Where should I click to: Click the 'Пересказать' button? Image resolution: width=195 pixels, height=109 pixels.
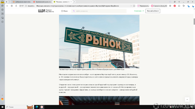pyautogui.click(x=143, y=6)
